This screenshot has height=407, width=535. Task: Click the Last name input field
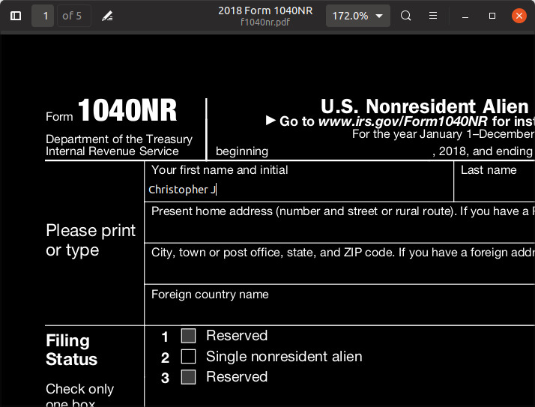click(495, 190)
